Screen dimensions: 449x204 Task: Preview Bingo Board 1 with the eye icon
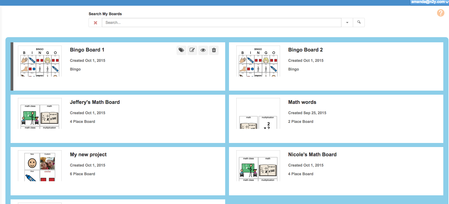203,50
